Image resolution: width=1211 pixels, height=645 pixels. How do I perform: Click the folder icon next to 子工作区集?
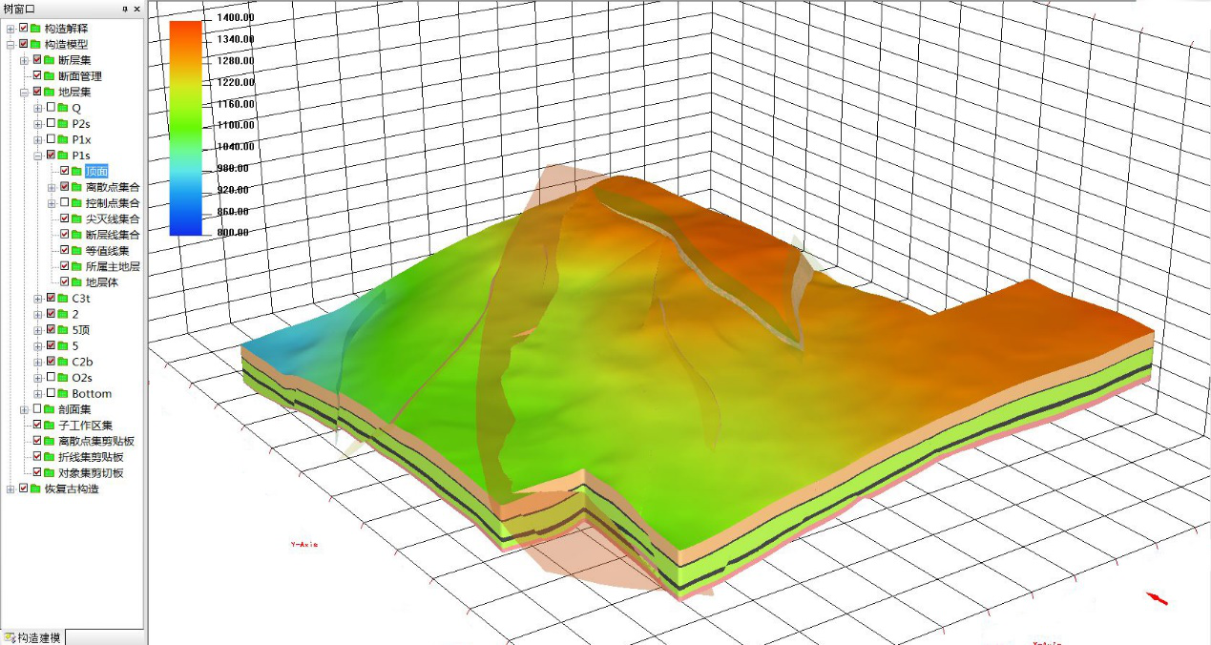pyautogui.click(x=49, y=426)
